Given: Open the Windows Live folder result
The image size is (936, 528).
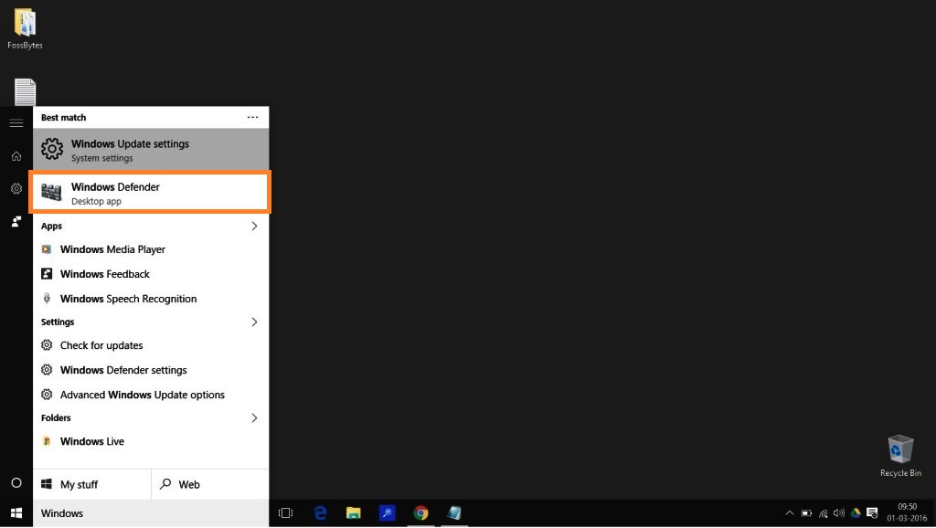Looking at the screenshot, I should pyautogui.click(x=92, y=441).
